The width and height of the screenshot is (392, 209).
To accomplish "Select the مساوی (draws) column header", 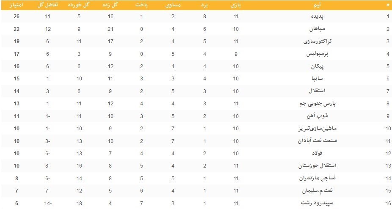I will pyautogui.click(x=173, y=5).
